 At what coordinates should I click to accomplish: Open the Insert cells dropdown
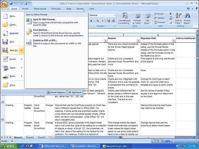[160, 14]
